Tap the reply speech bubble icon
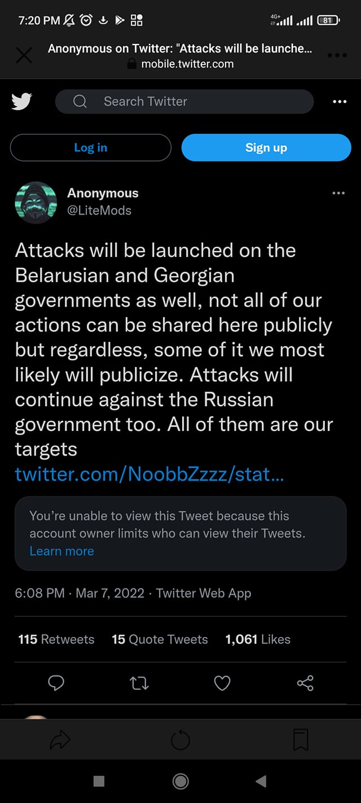Image resolution: width=361 pixels, height=803 pixels. pos(56,684)
